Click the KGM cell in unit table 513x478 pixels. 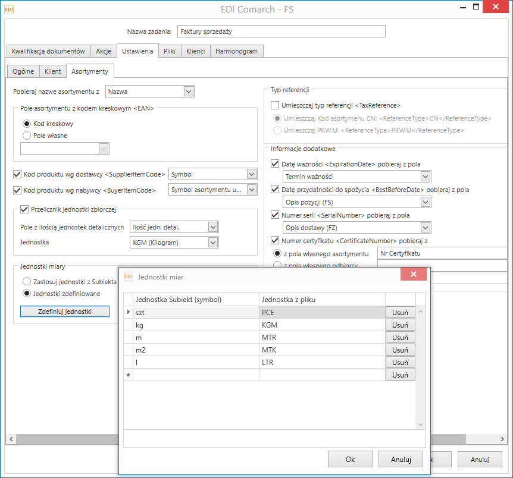[322, 325]
